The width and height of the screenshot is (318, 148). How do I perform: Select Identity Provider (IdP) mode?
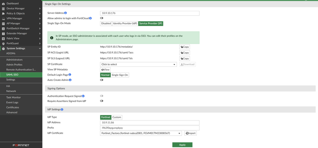coord(125,24)
